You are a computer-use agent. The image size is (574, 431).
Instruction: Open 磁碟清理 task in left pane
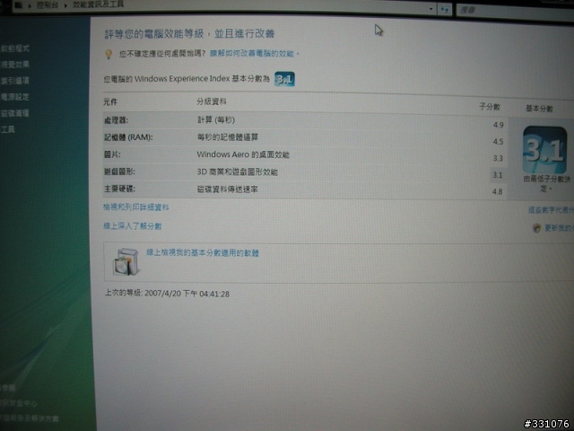(14, 113)
